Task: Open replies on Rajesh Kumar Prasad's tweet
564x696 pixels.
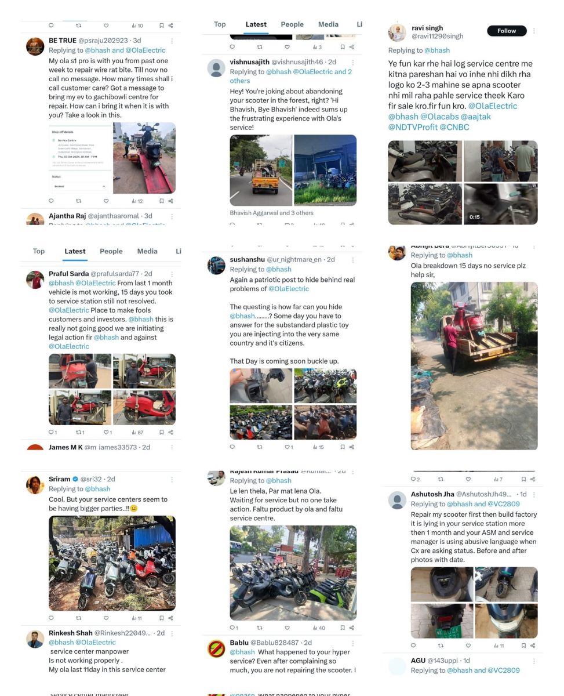Action: pyautogui.click(x=234, y=628)
